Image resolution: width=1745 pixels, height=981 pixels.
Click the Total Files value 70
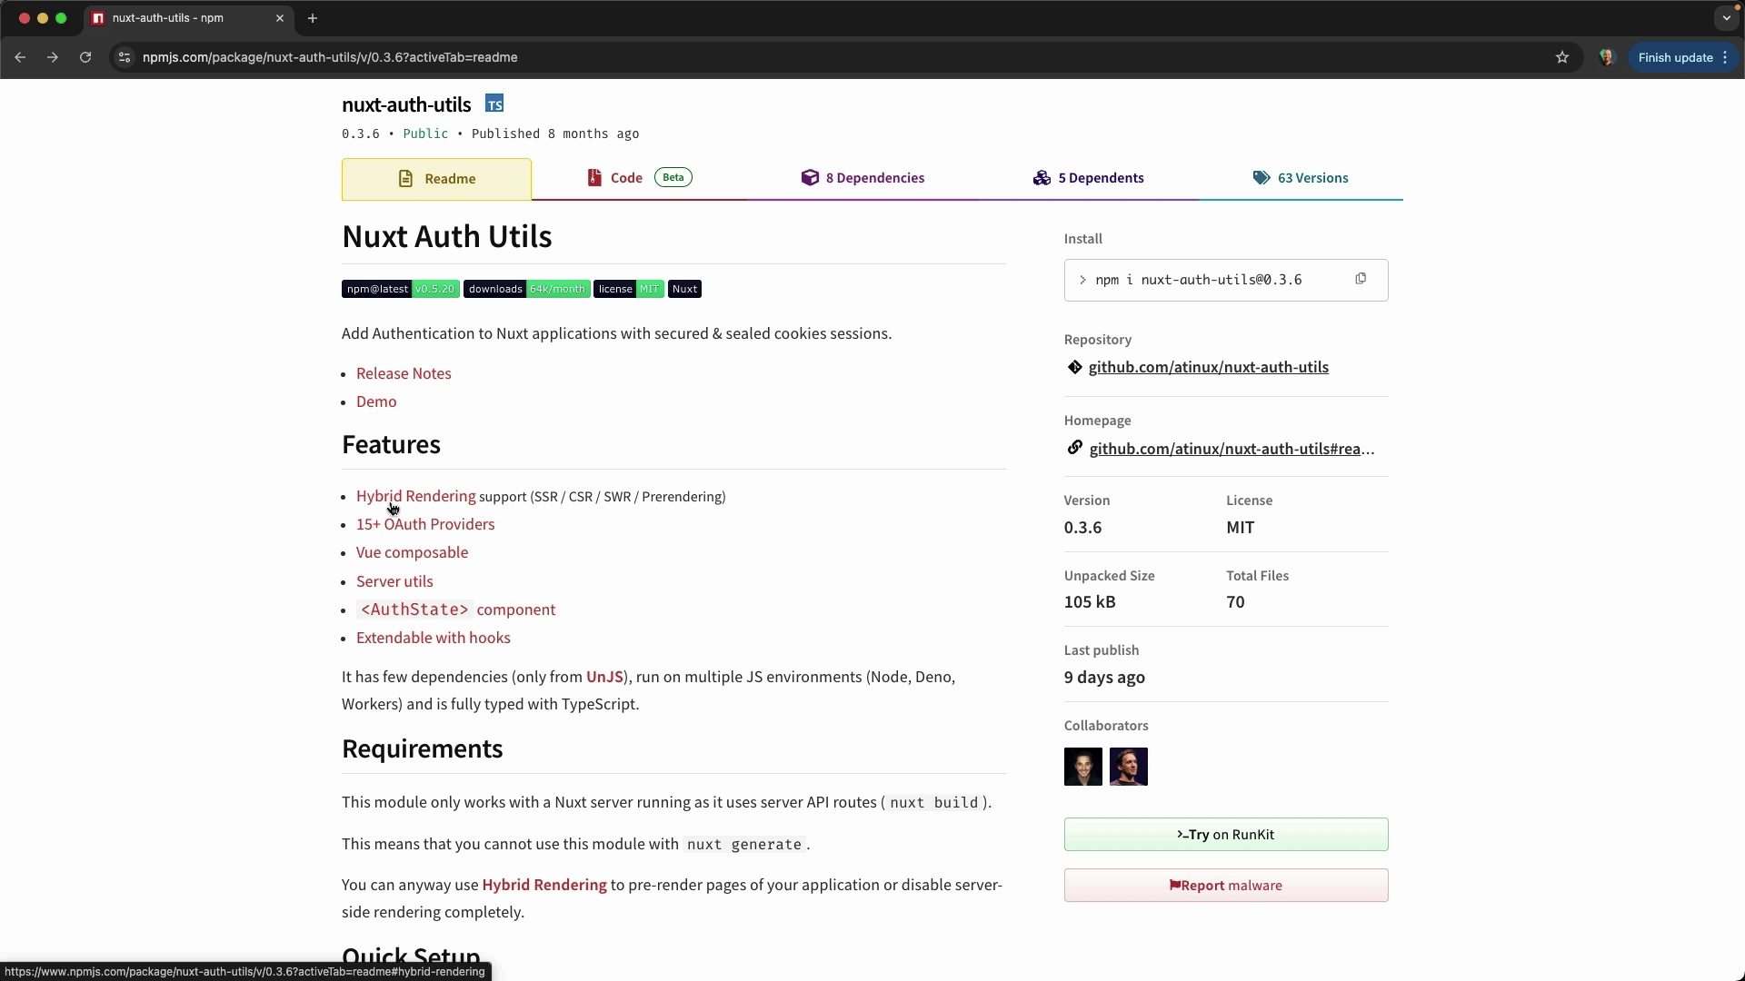point(1235,602)
